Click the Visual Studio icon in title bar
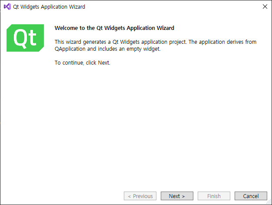This screenshot has height=205, width=272. pyautogui.click(x=7, y=7)
